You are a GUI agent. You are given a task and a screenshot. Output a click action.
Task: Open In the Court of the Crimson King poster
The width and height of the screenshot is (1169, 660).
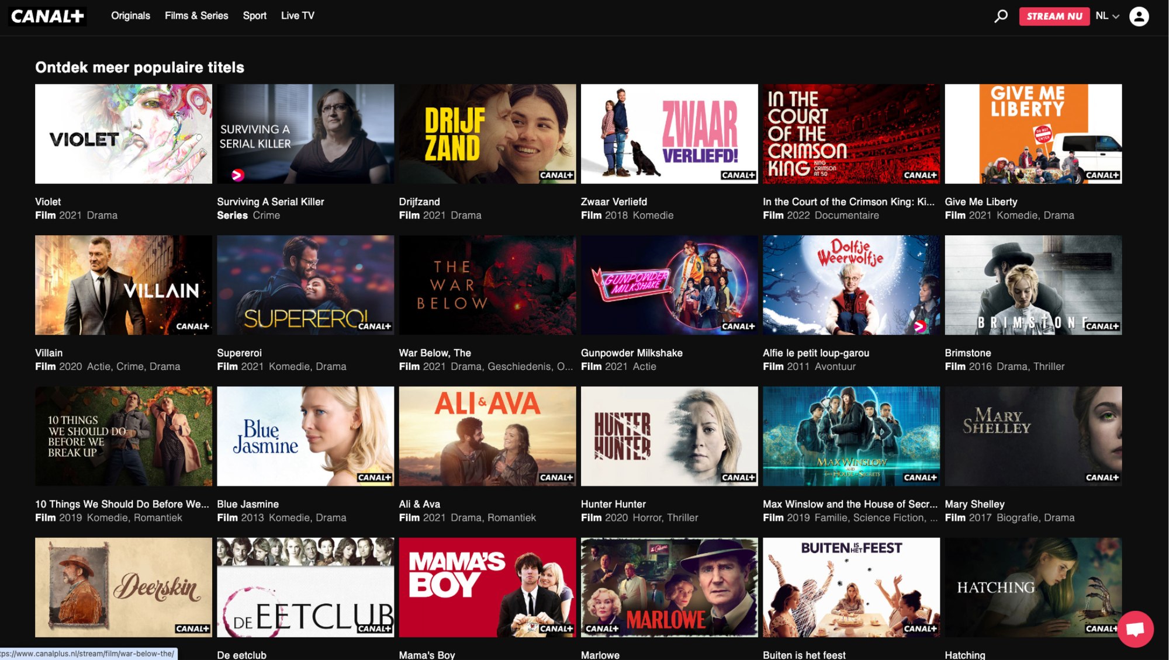coord(851,134)
